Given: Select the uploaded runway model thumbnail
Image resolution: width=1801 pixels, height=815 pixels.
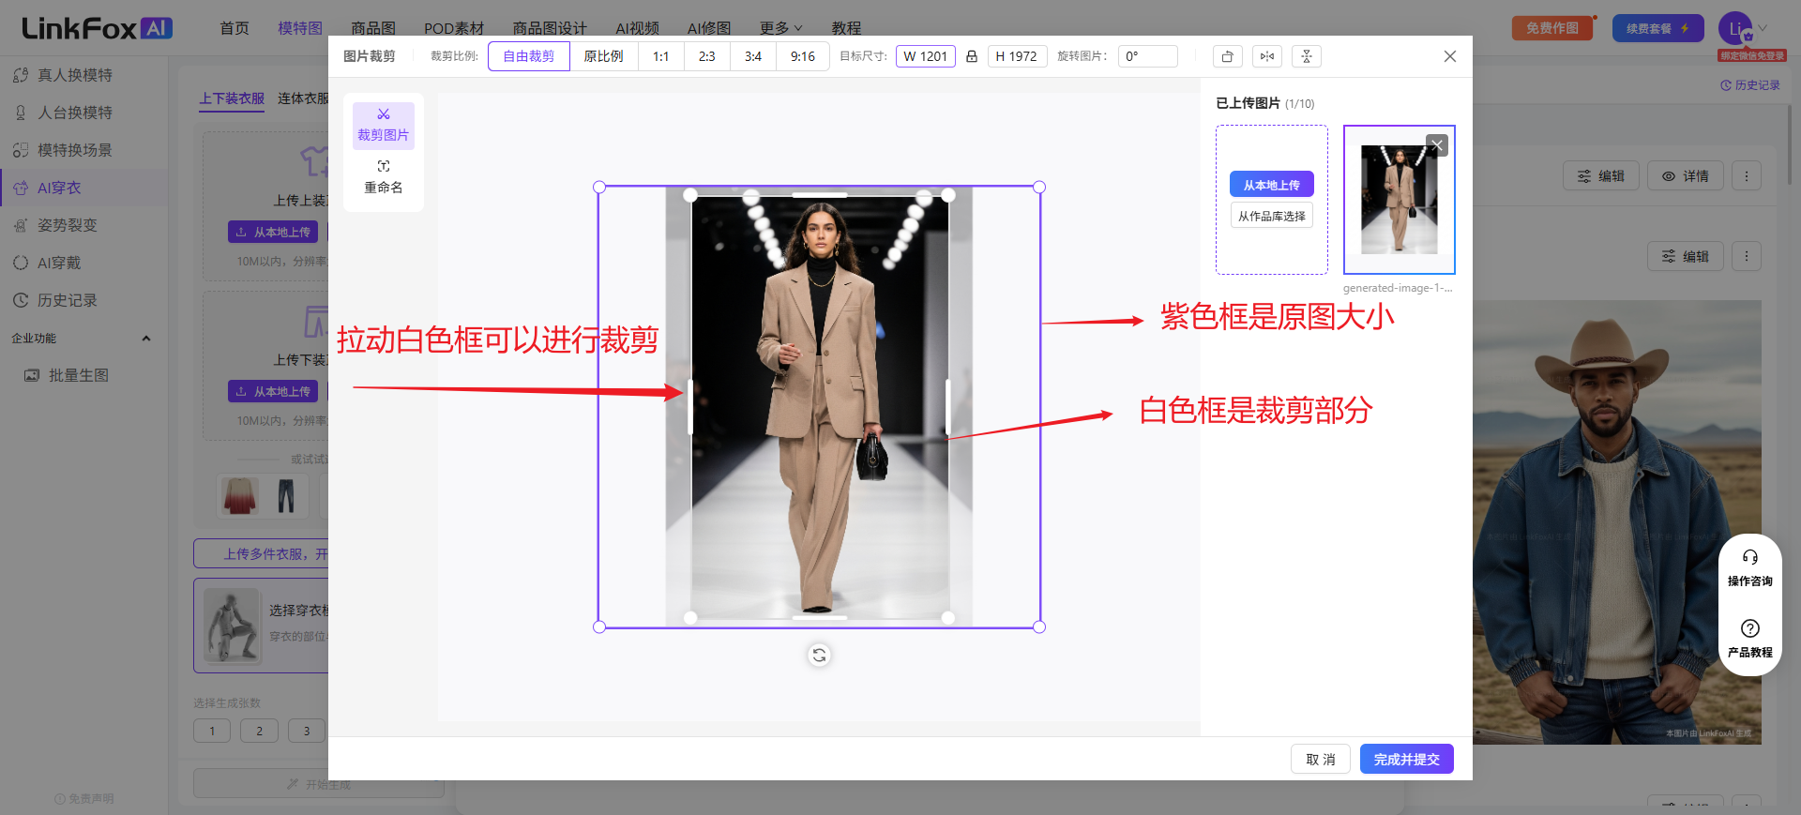Looking at the screenshot, I should (1399, 200).
